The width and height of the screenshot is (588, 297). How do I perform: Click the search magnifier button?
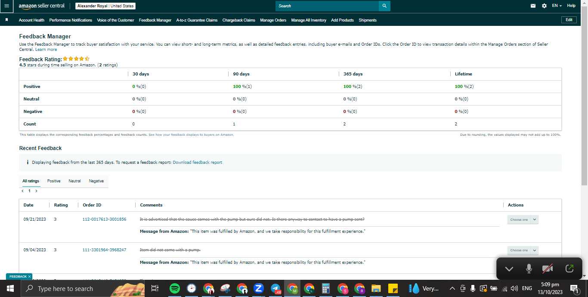pos(384,6)
